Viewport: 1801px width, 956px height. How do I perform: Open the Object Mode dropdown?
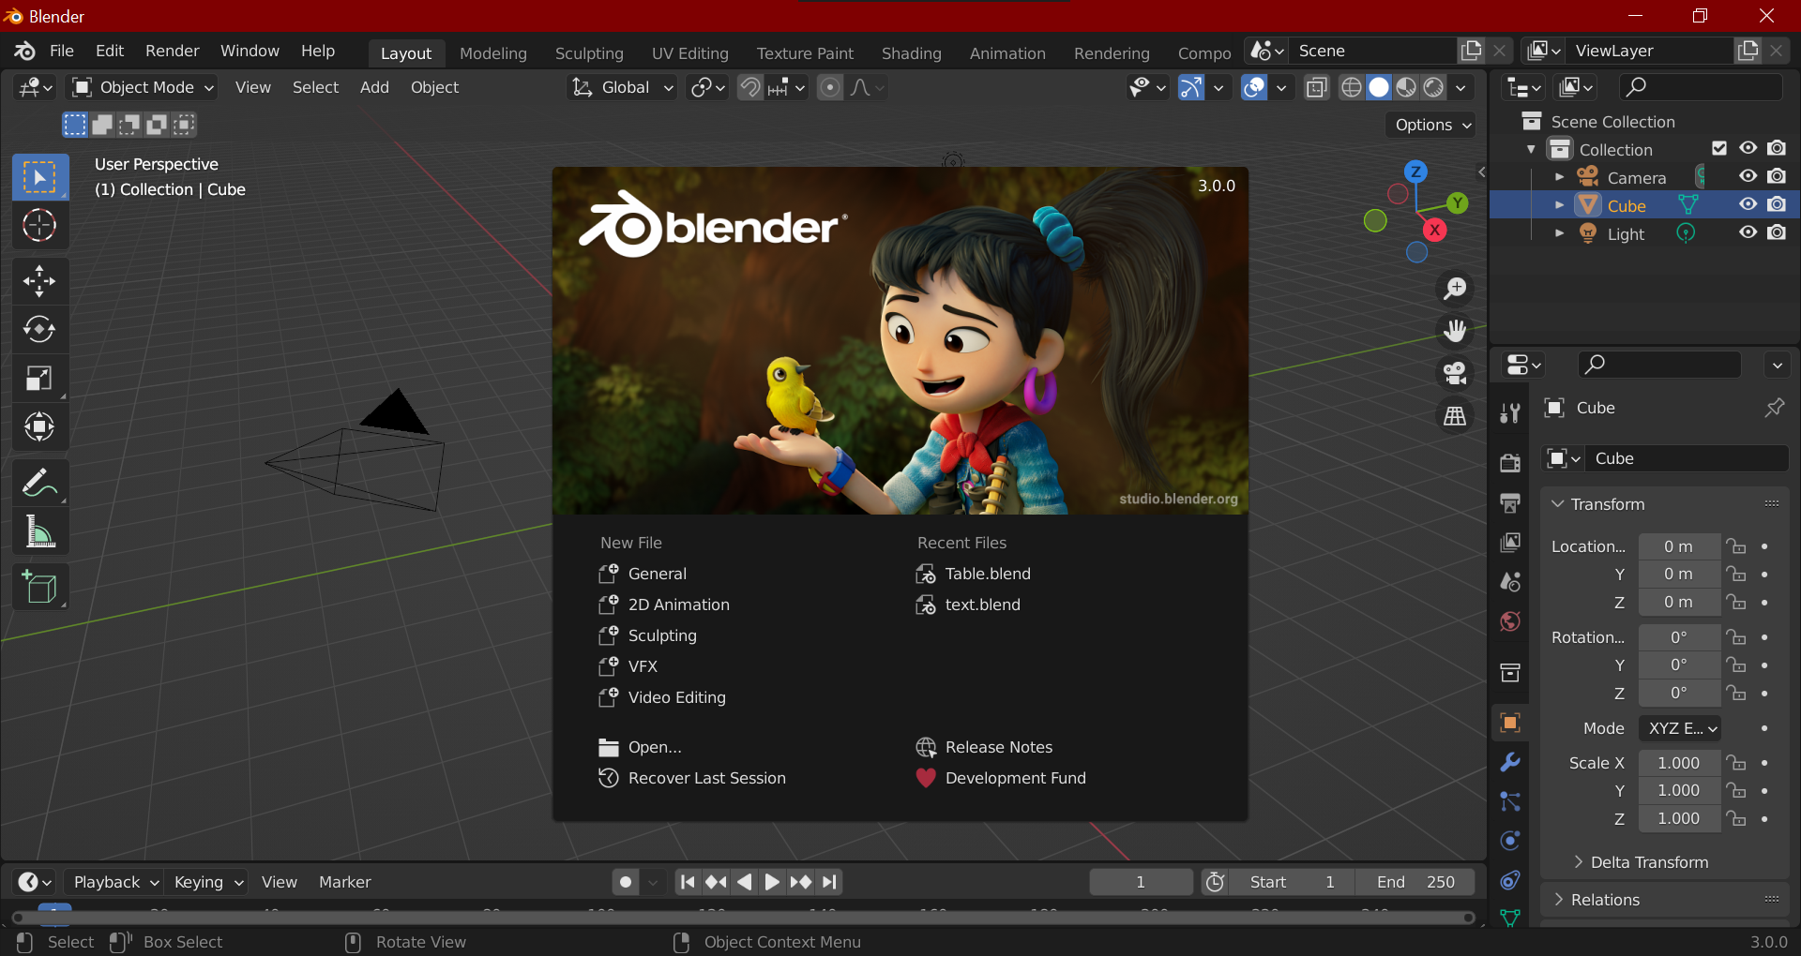click(144, 87)
